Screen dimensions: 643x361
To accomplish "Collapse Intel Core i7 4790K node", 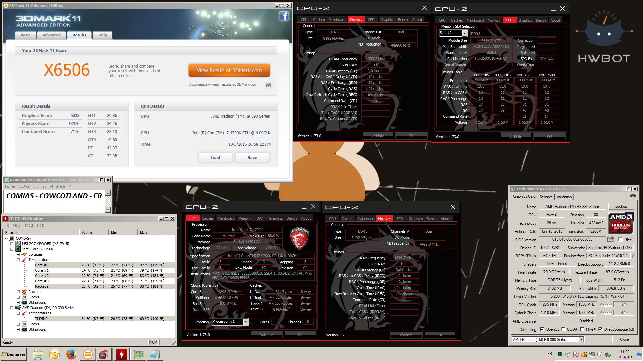I will (x=12, y=249).
